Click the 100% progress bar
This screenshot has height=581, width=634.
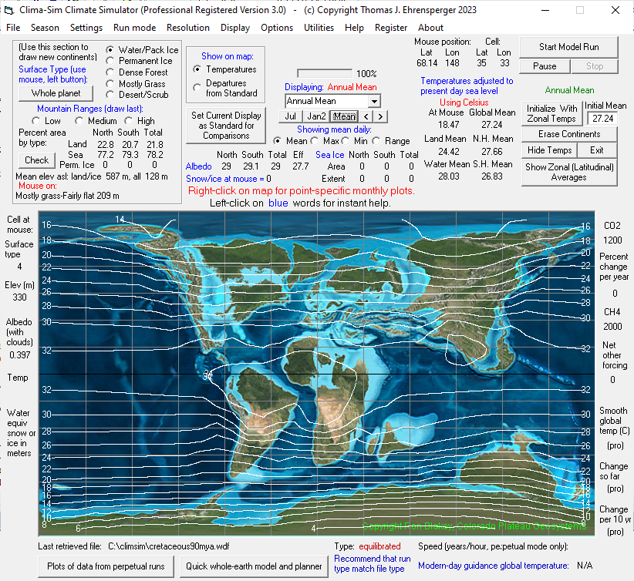[324, 73]
